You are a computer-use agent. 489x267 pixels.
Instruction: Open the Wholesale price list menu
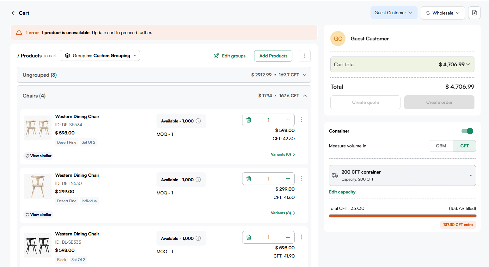tap(443, 13)
